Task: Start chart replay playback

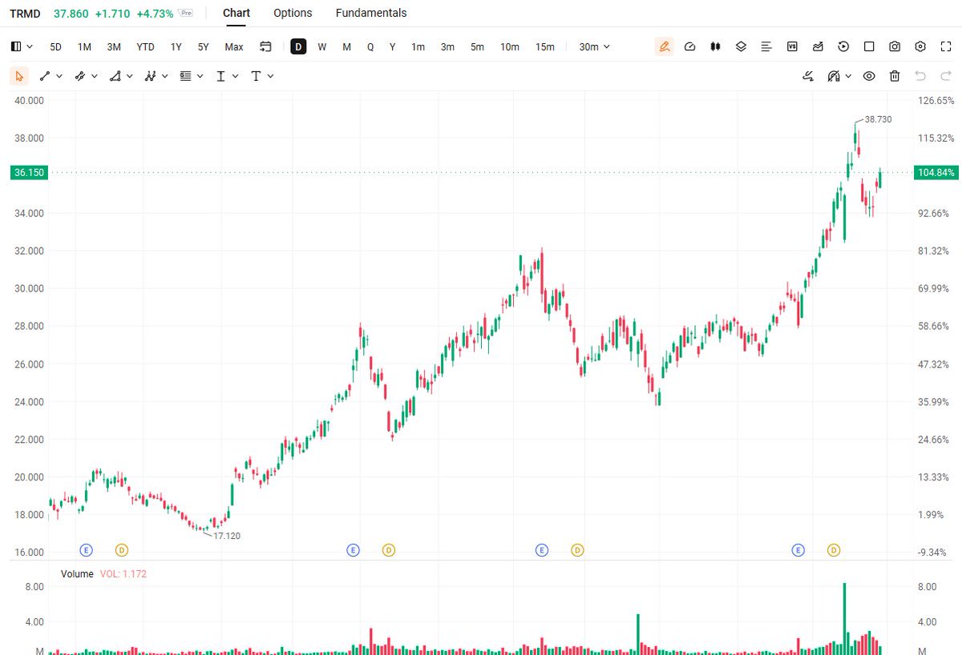Action: (843, 46)
